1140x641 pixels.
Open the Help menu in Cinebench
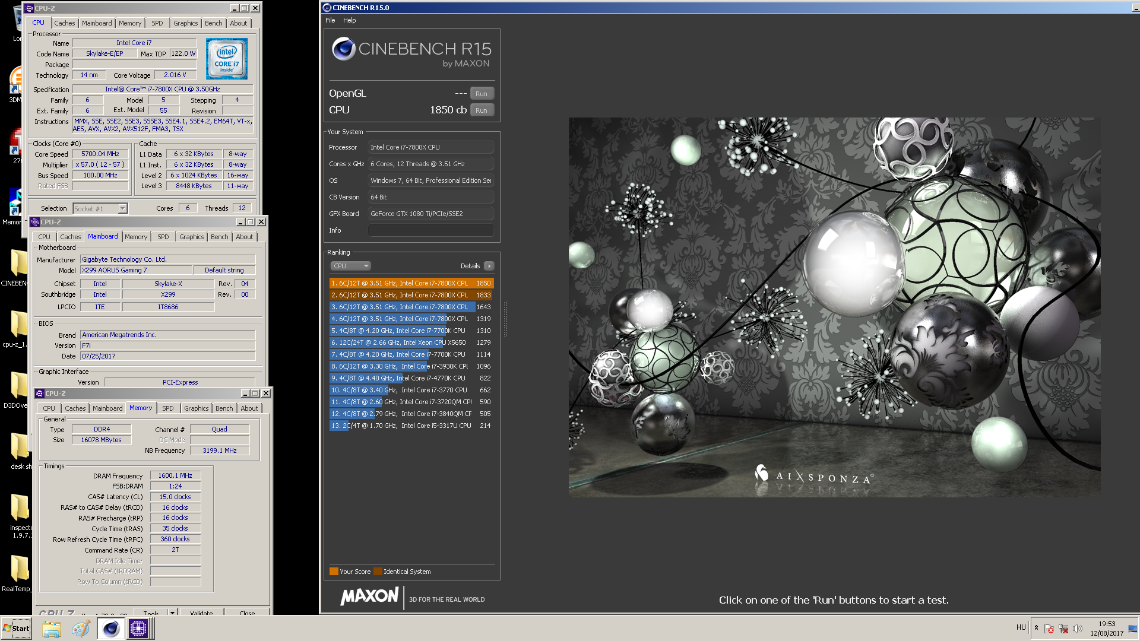pyautogui.click(x=350, y=20)
